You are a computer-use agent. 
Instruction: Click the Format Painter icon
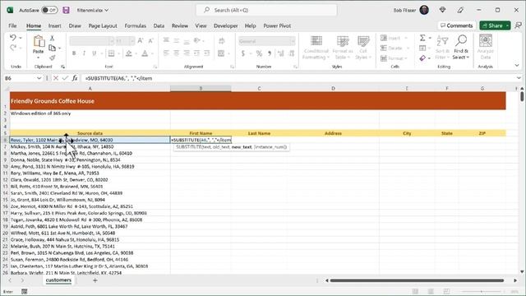[52, 58]
